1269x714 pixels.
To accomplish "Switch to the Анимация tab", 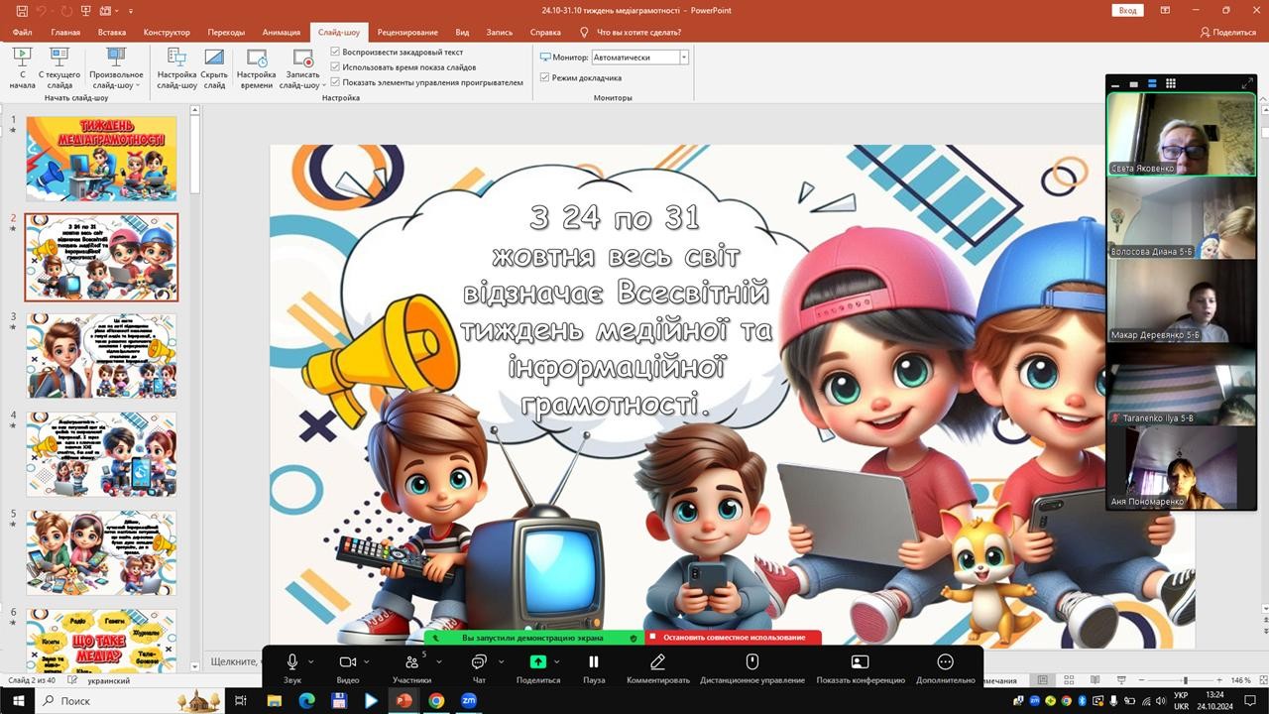I will (282, 32).
